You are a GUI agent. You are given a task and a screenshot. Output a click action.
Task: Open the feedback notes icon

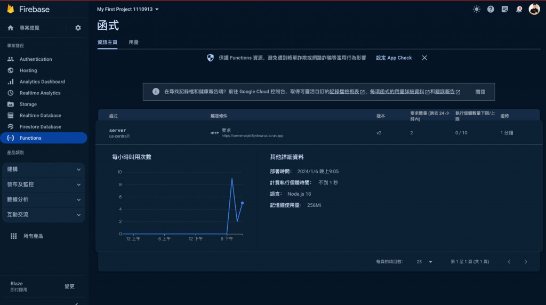coord(504,10)
